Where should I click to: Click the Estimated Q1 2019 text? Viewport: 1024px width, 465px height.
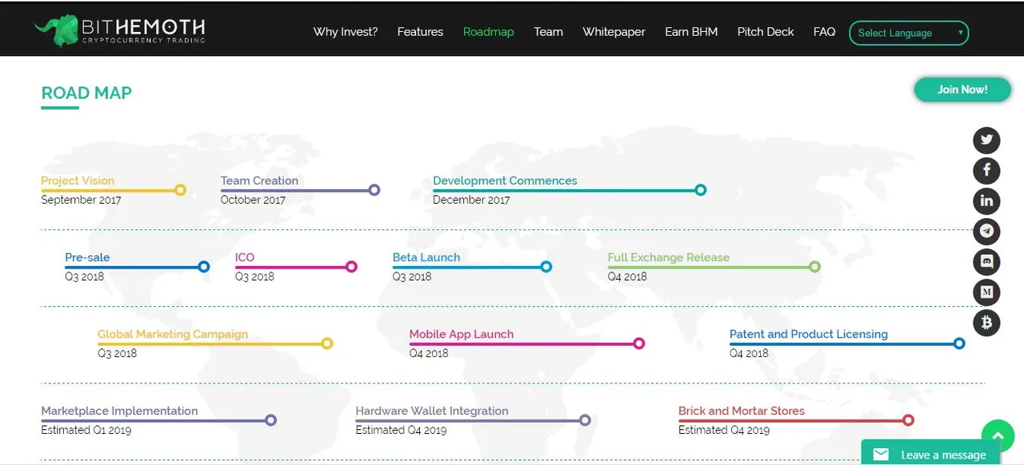[86, 430]
